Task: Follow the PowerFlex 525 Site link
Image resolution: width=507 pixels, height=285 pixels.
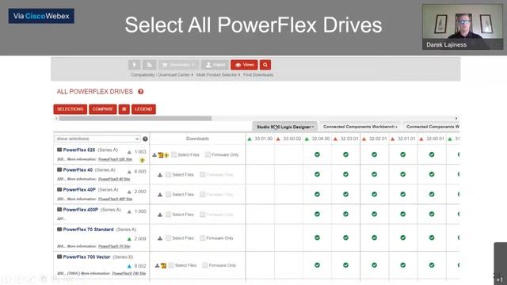Action: pos(115,159)
